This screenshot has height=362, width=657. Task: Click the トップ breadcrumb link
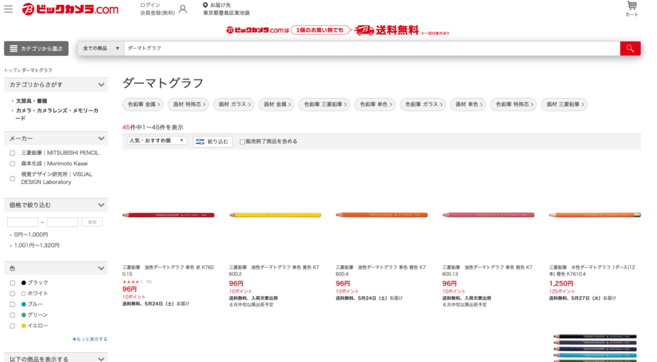(10, 70)
